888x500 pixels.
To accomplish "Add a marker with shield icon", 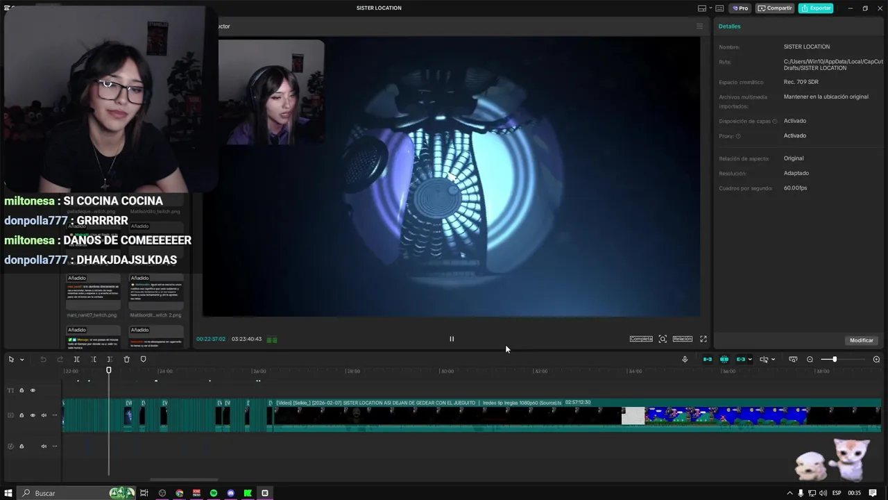I will (x=143, y=359).
